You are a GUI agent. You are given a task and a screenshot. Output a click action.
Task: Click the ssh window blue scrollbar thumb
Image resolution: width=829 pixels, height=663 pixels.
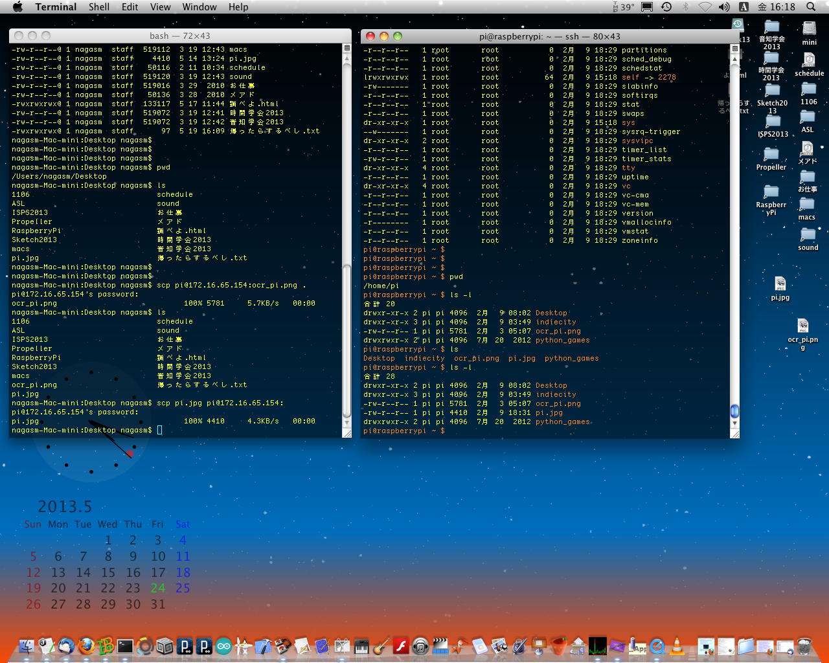click(x=734, y=411)
